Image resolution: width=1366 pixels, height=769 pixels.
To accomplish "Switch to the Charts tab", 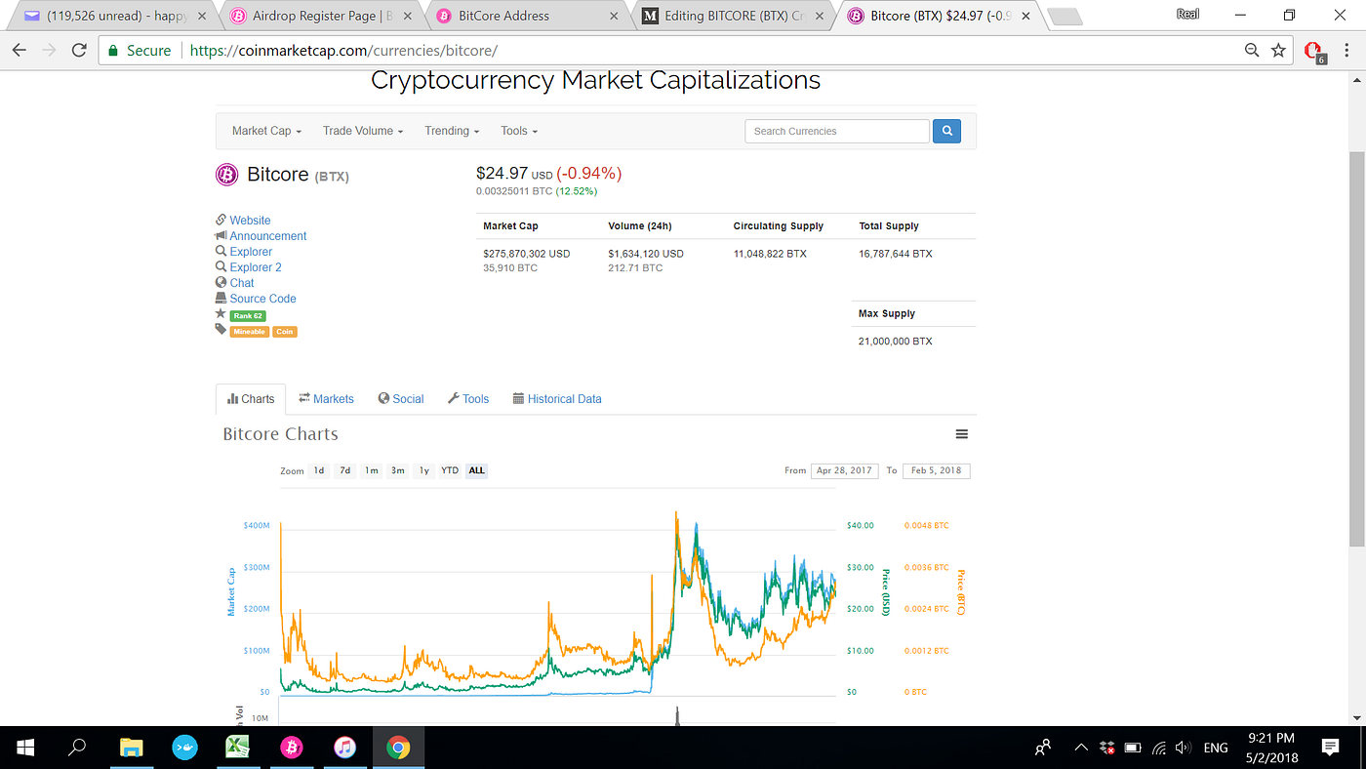I will (x=251, y=399).
